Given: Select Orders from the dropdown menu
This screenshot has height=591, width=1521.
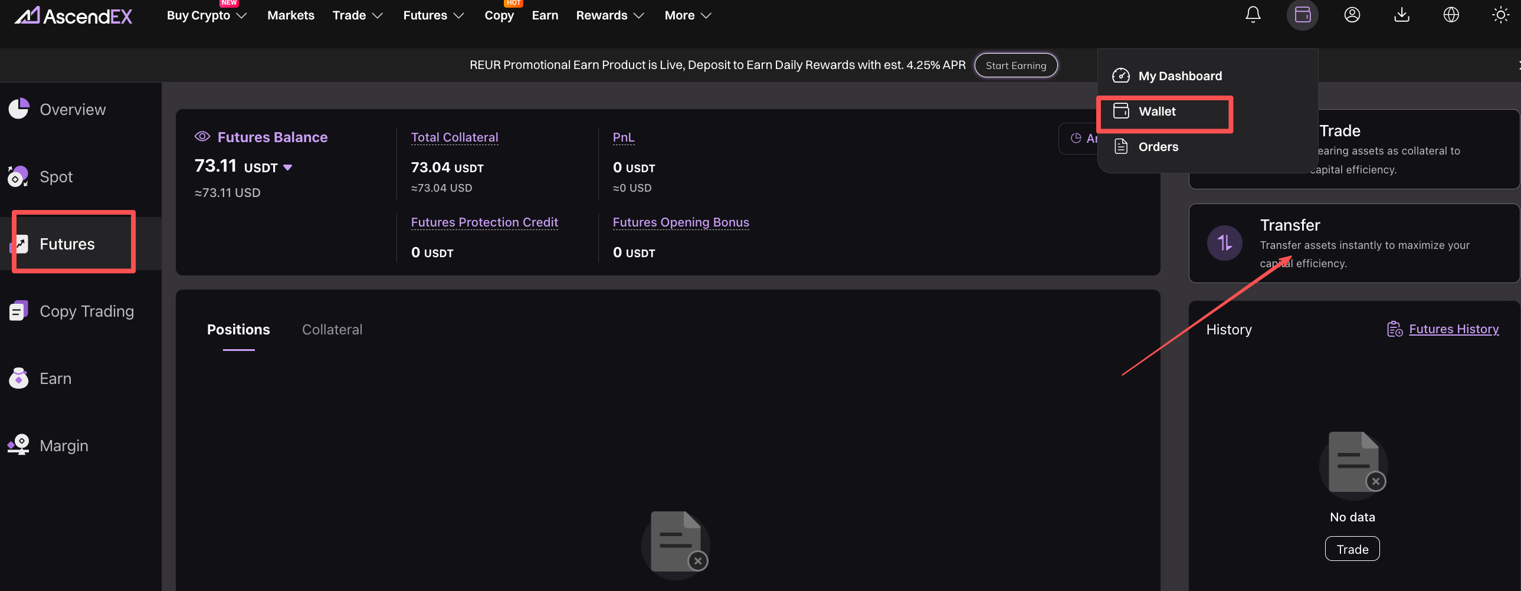Looking at the screenshot, I should point(1158,147).
